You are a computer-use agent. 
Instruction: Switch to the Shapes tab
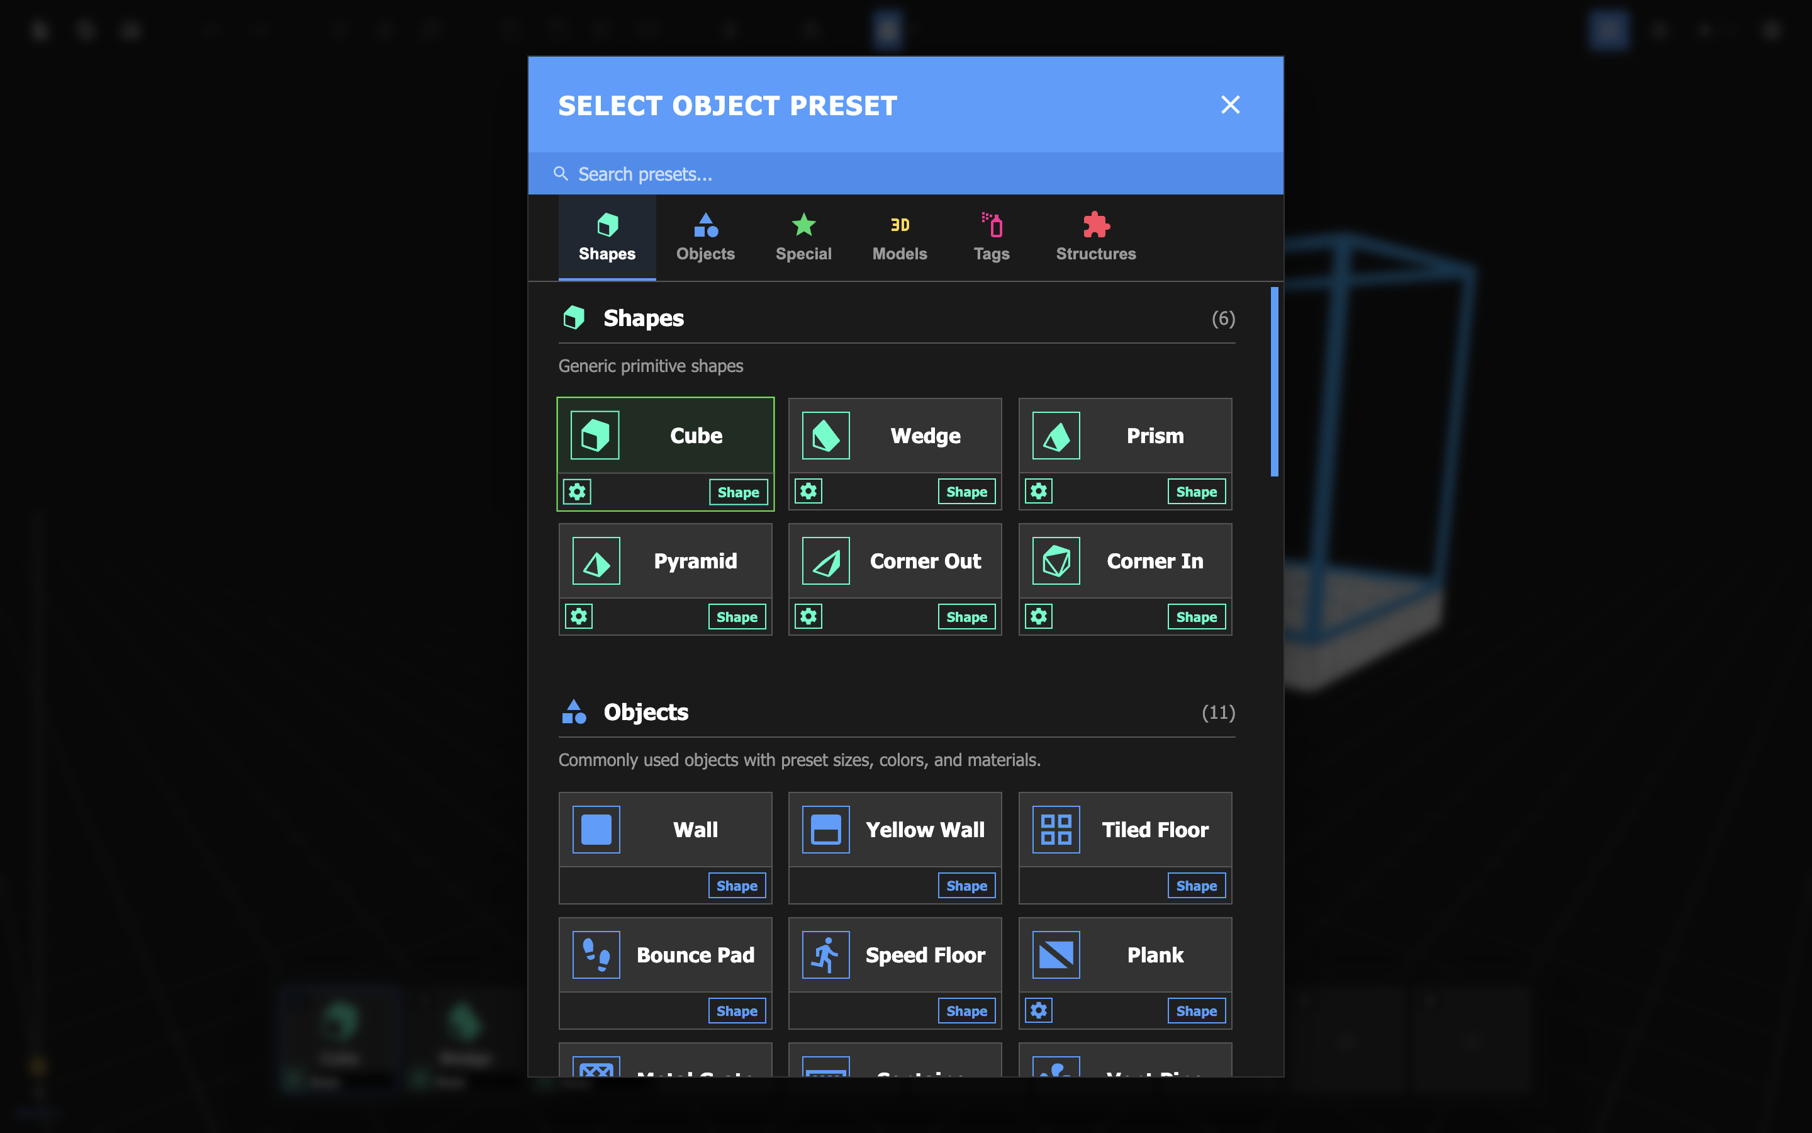(x=607, y=237)
